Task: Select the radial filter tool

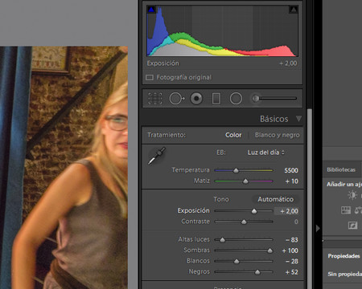Action: pyautogui.click(x=236, y=99)
